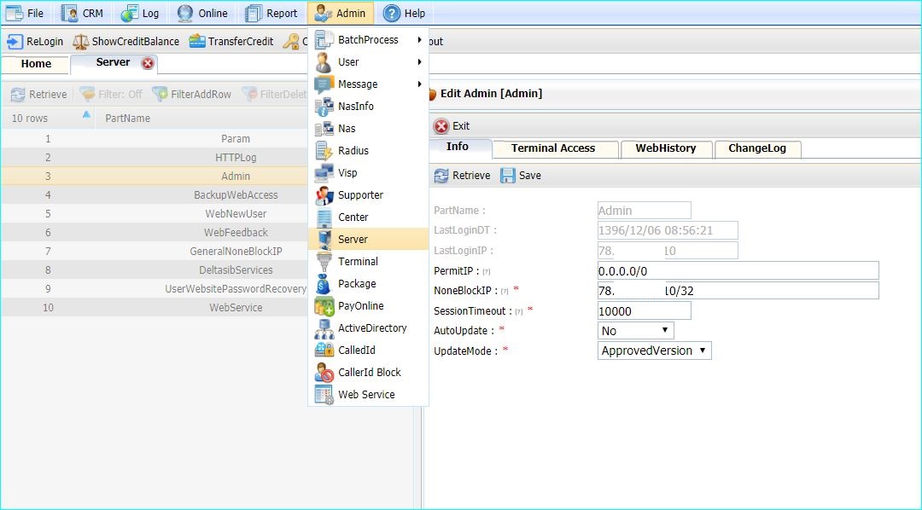Open the AutoUpdate dropdown
922x510 pixels.
tap(635, 331)
